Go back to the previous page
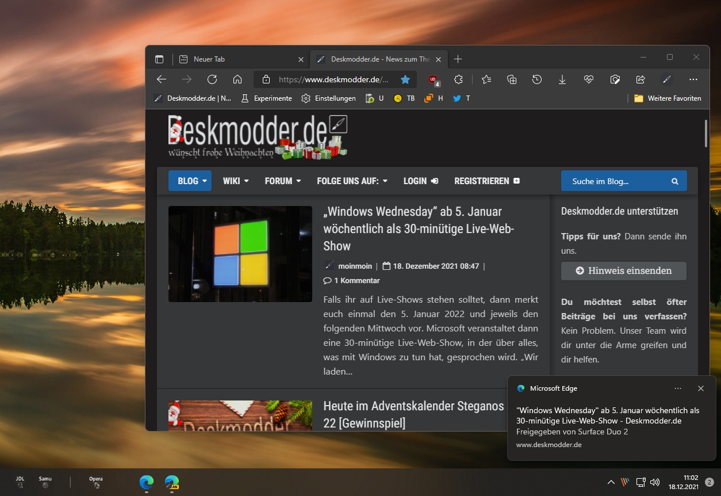Screen dimensions: 721x496 (x=162, y=79)
